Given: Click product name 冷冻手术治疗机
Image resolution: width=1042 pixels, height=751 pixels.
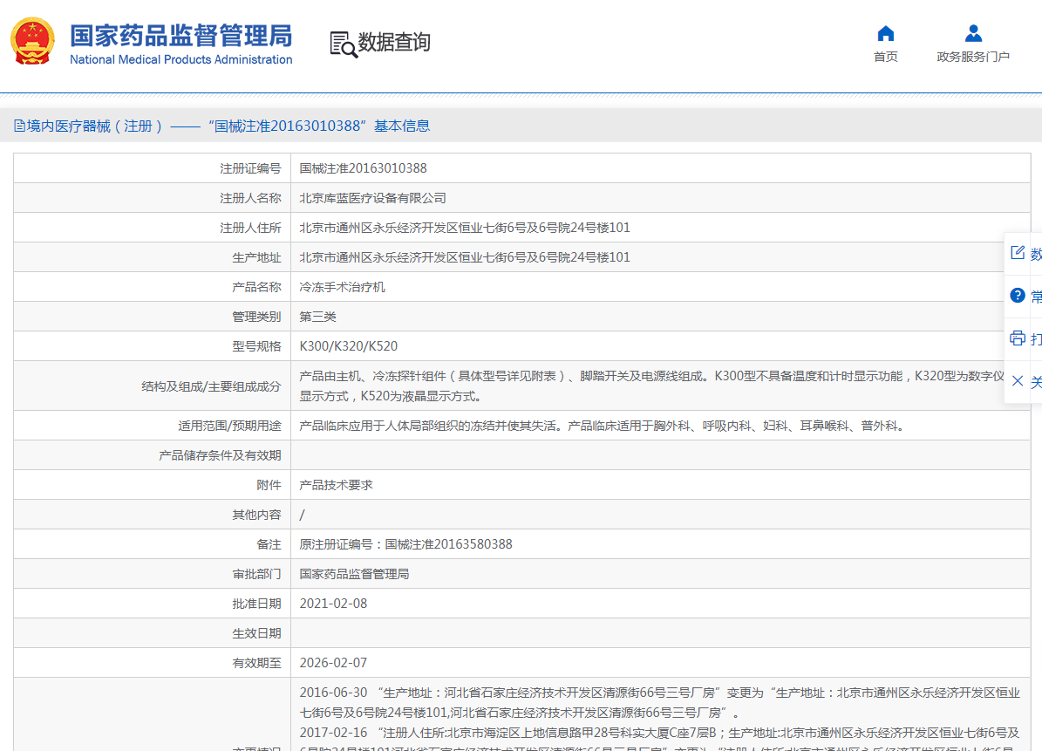Looking at the screenshot, I should coord(342,287).
